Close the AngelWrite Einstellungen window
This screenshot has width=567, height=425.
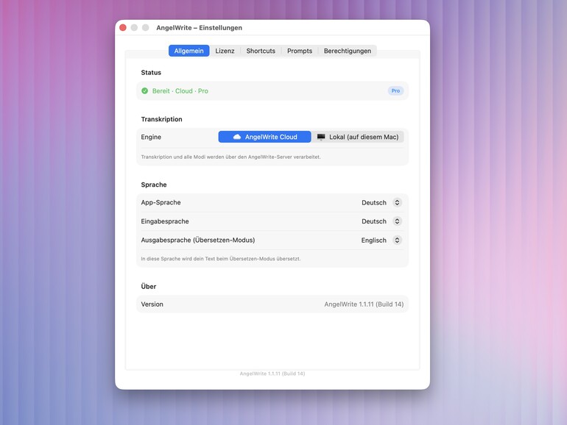(x=123, y=28)
